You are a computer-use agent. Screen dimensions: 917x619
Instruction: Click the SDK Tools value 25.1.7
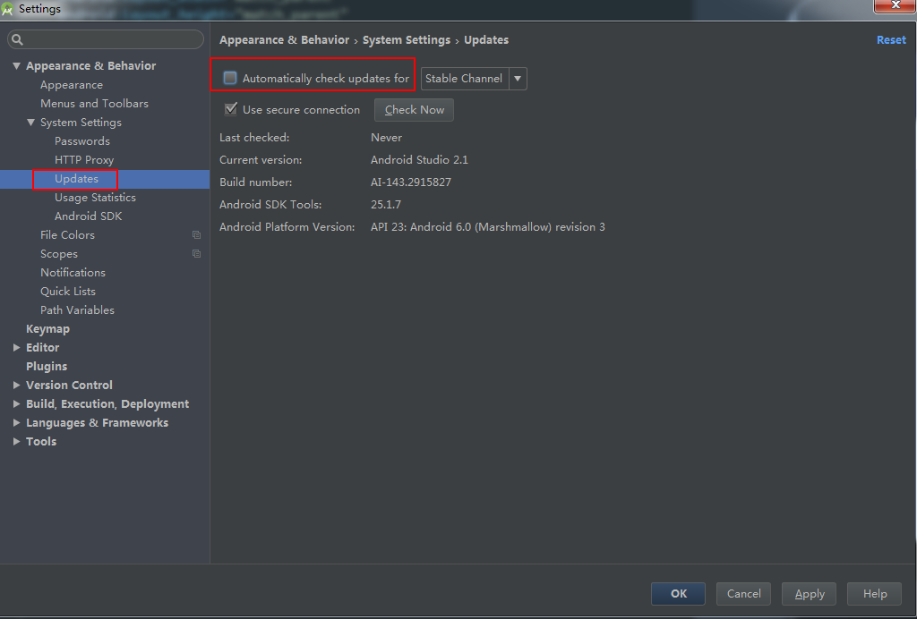click(386, 204)
